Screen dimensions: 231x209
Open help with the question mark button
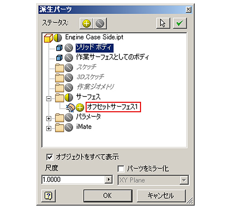(x=48, y=196)
